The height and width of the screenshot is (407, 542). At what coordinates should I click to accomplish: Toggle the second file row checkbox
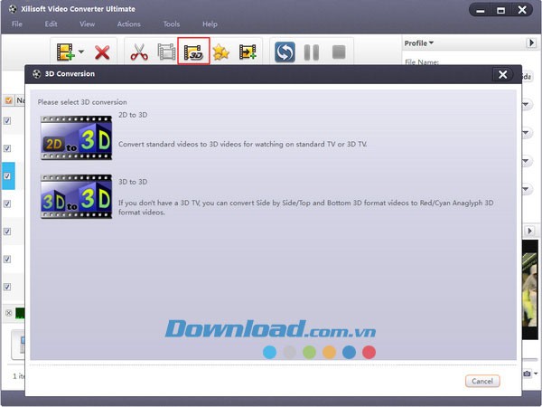7,148
